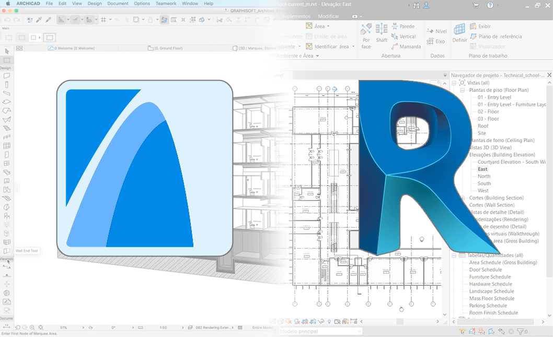Toggle Select Elements by Face in the Revit status bar
The height and width of the screenshot is (337, 553).
tap(491, 331)
